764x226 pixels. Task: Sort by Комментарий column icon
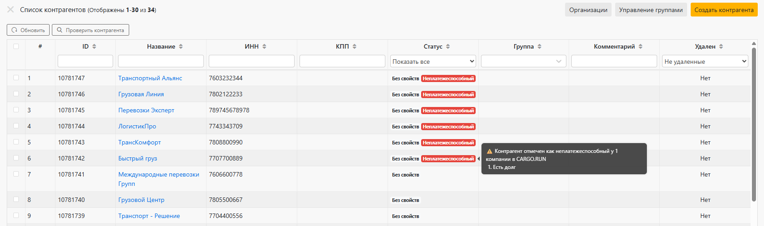(x=641, y=46)
